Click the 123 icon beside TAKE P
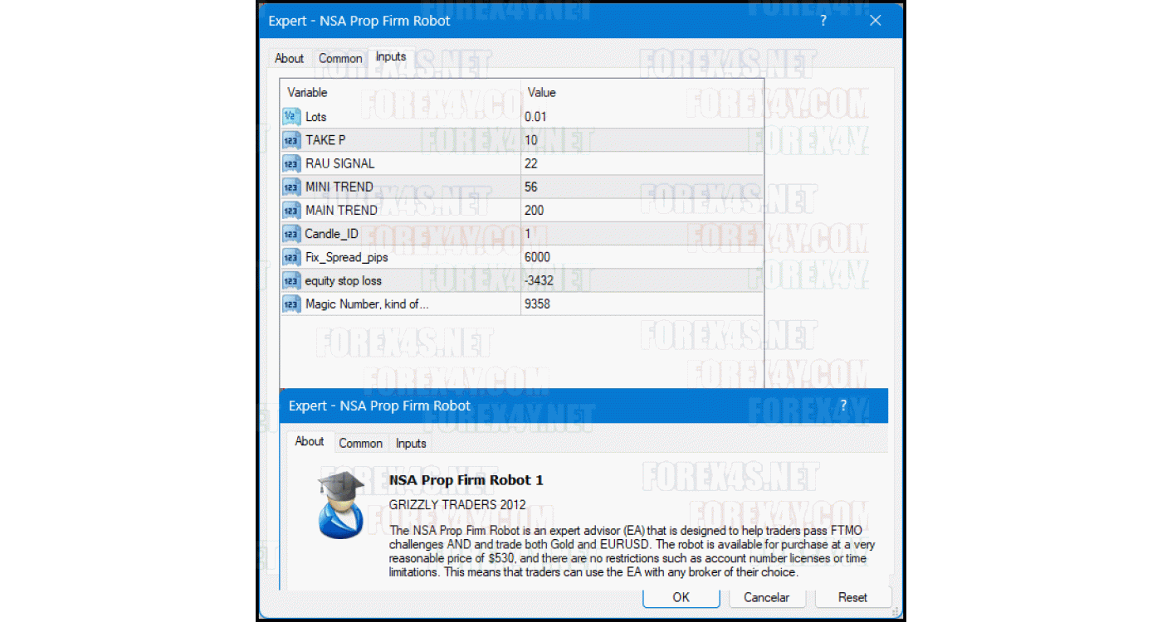Viewport: 1162px width, 622px height. click(291, 140)
